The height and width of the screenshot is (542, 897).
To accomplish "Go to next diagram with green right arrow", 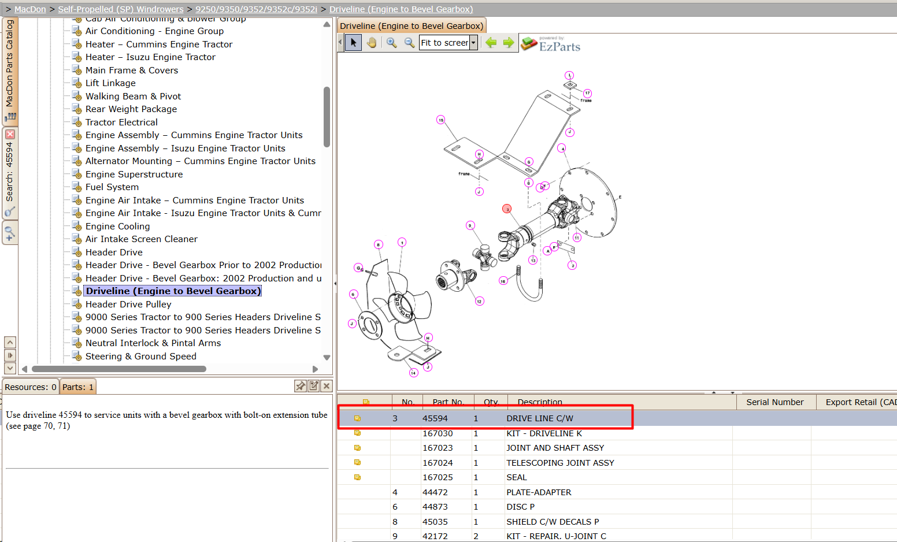I will (x=509, y=43).
